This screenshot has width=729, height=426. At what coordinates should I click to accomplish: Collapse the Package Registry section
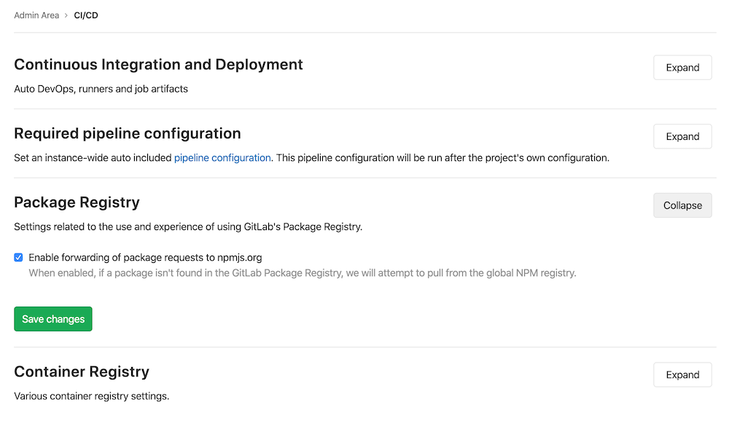coord(682,205)
